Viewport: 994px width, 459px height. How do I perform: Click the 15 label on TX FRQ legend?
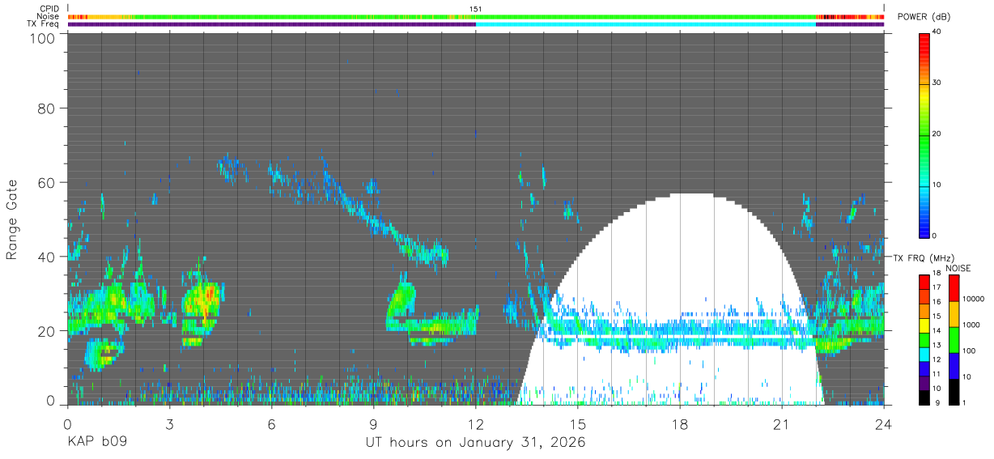coord(937,317)
